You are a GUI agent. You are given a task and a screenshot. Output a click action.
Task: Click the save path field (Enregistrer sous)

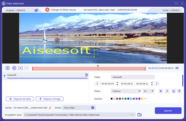pyautogui.click(x=76, y=115)
